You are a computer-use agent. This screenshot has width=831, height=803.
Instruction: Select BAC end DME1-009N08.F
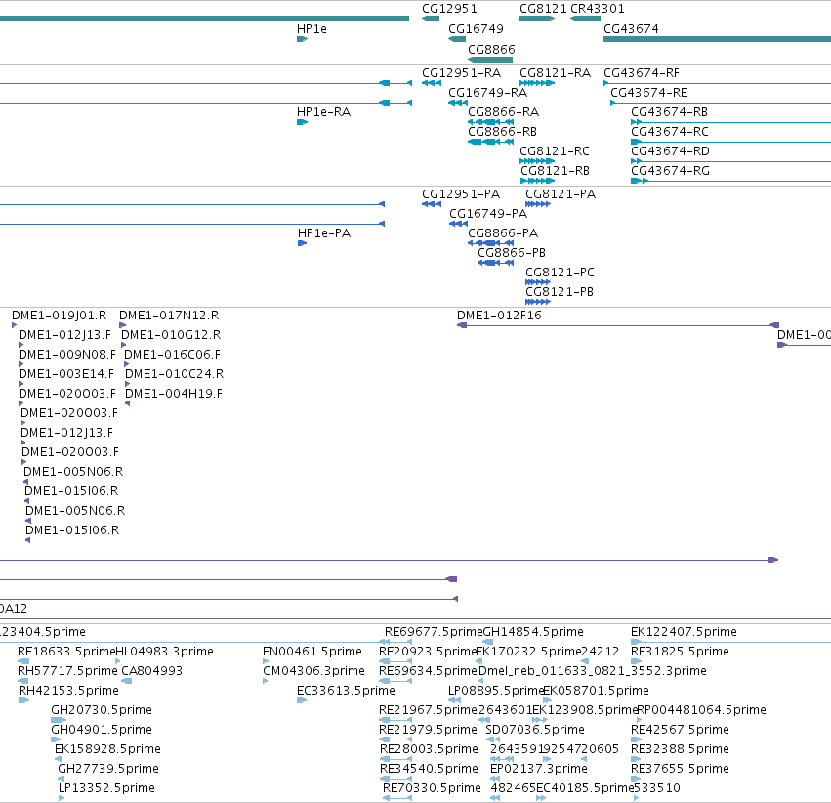click(66, 355)
